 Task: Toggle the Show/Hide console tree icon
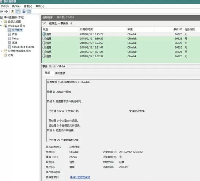[18, 12]
